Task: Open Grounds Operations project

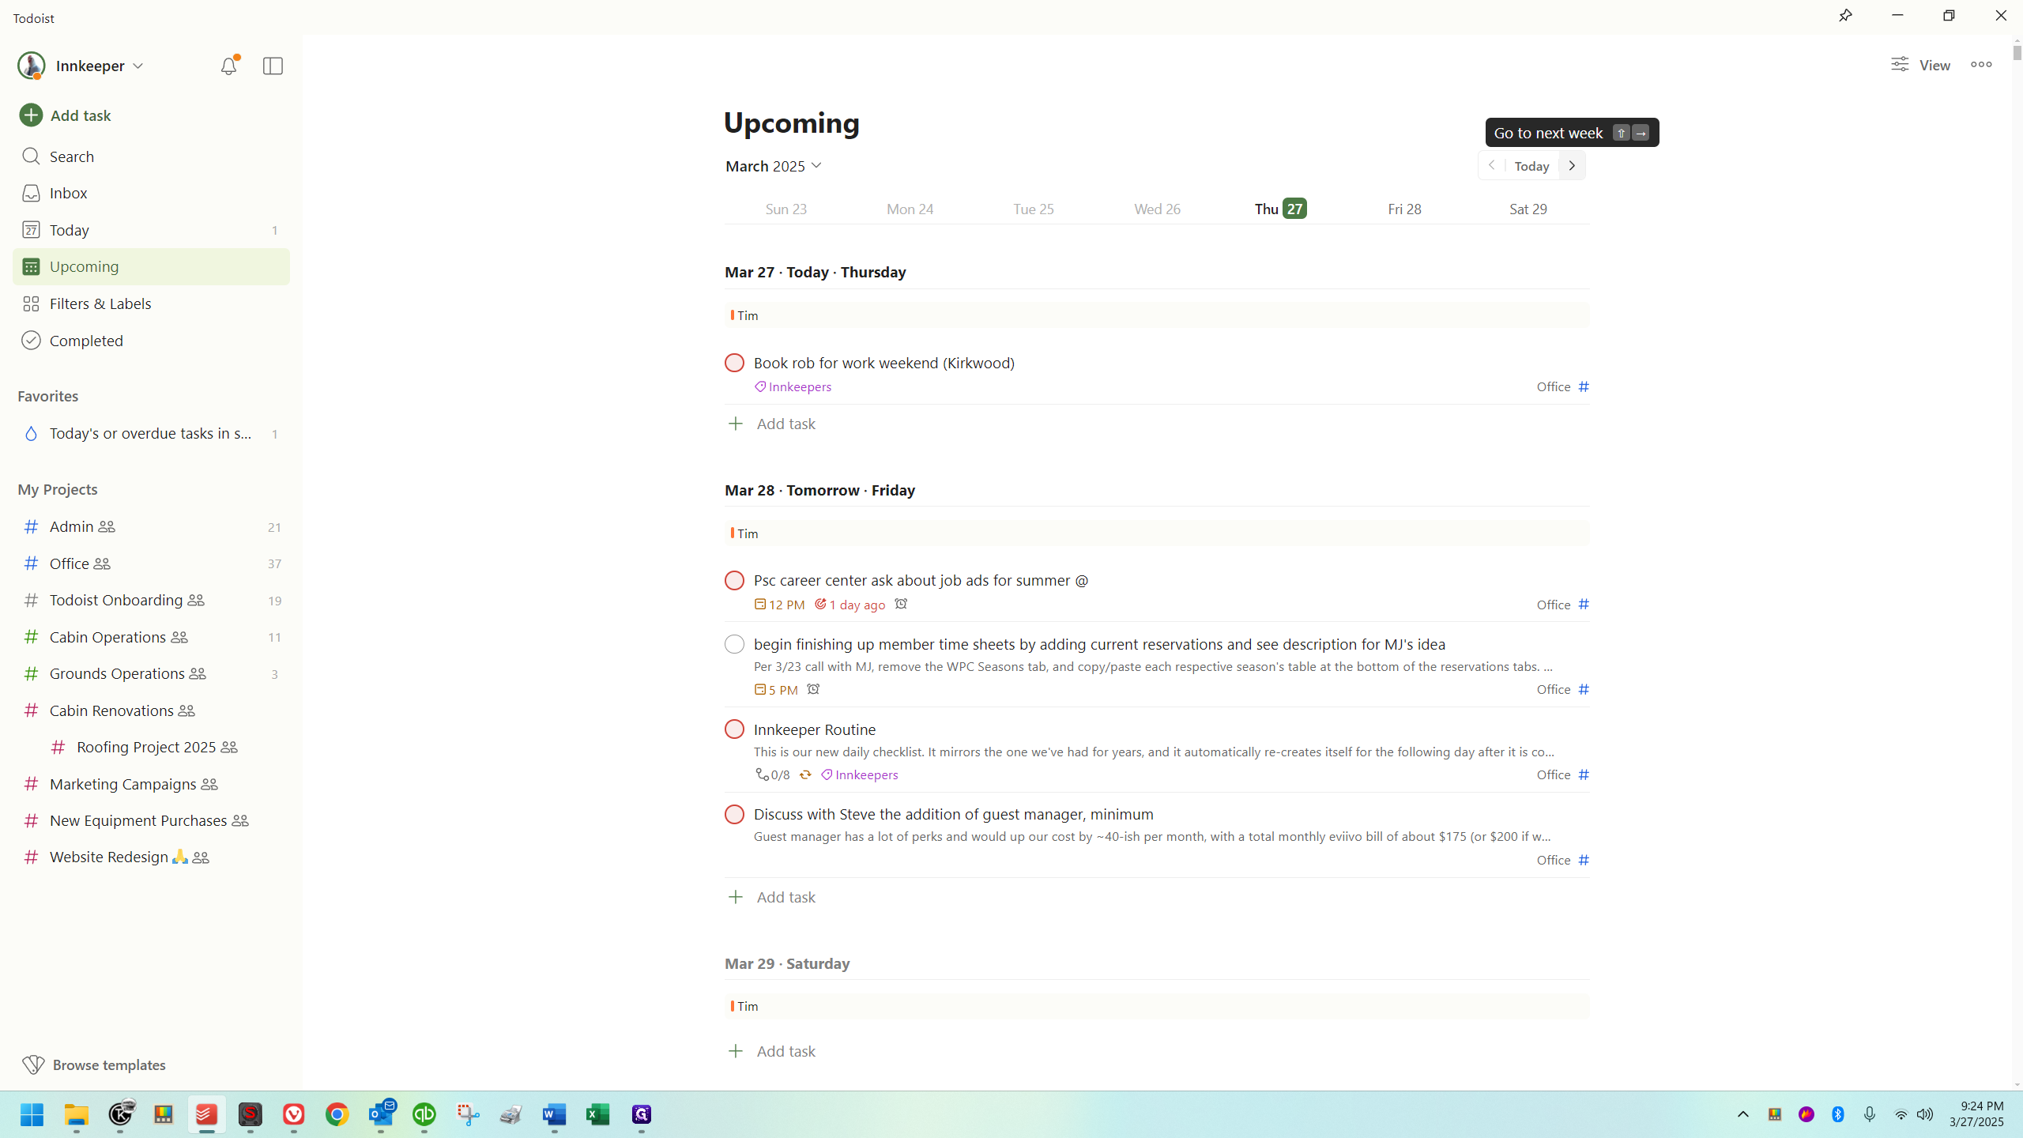Action: click(x=151, y=673)
